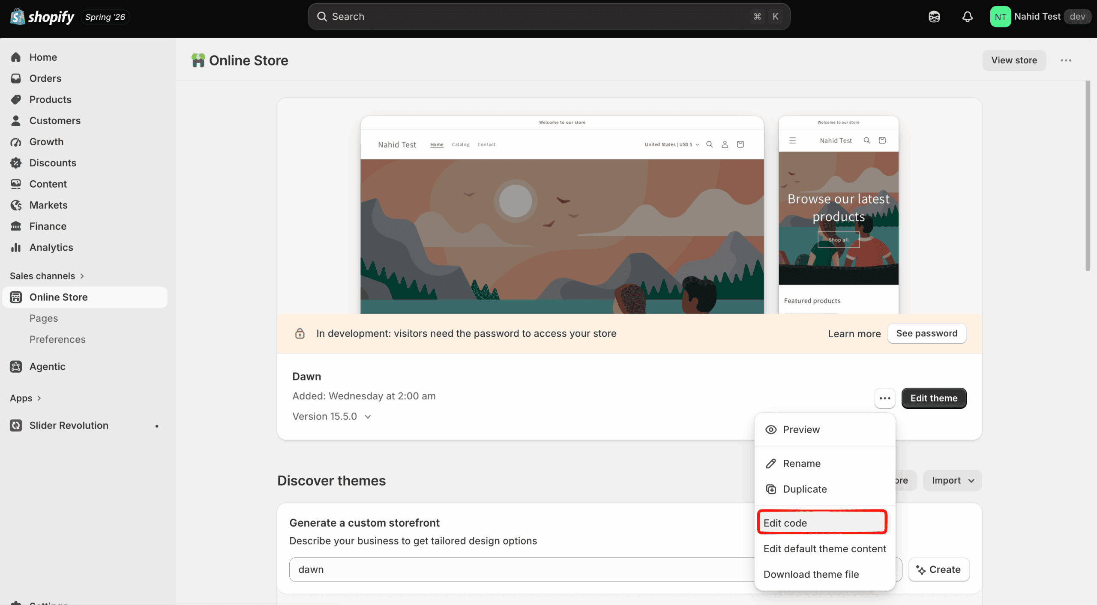1097x605 pixels.
Task: Choose Download theme file
Action: [x=824, y=575]
